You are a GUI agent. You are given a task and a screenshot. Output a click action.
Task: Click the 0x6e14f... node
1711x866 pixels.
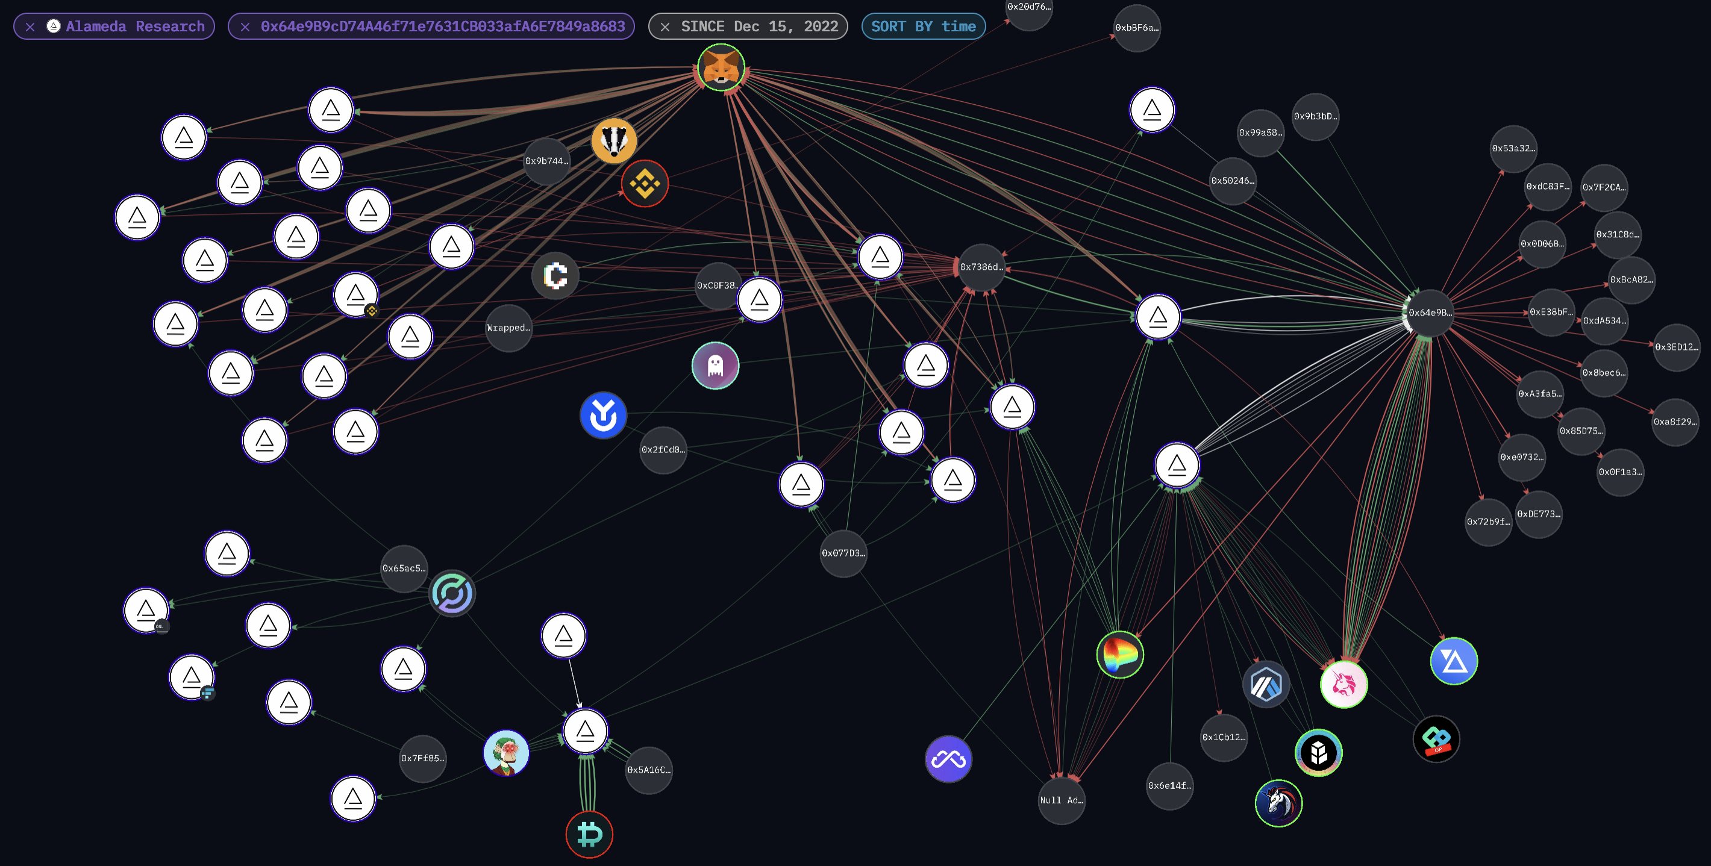pos(1169,786)
